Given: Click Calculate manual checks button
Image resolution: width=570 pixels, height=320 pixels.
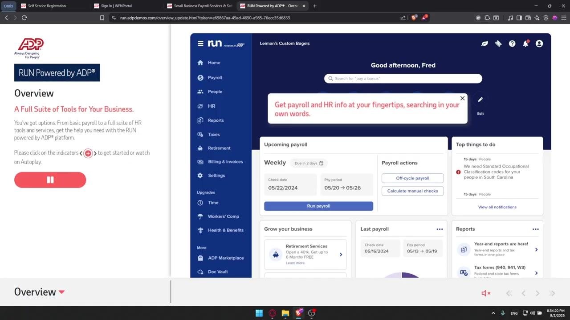Looking at the screenshot, I should pyautogui.click(x=412, y=191).
